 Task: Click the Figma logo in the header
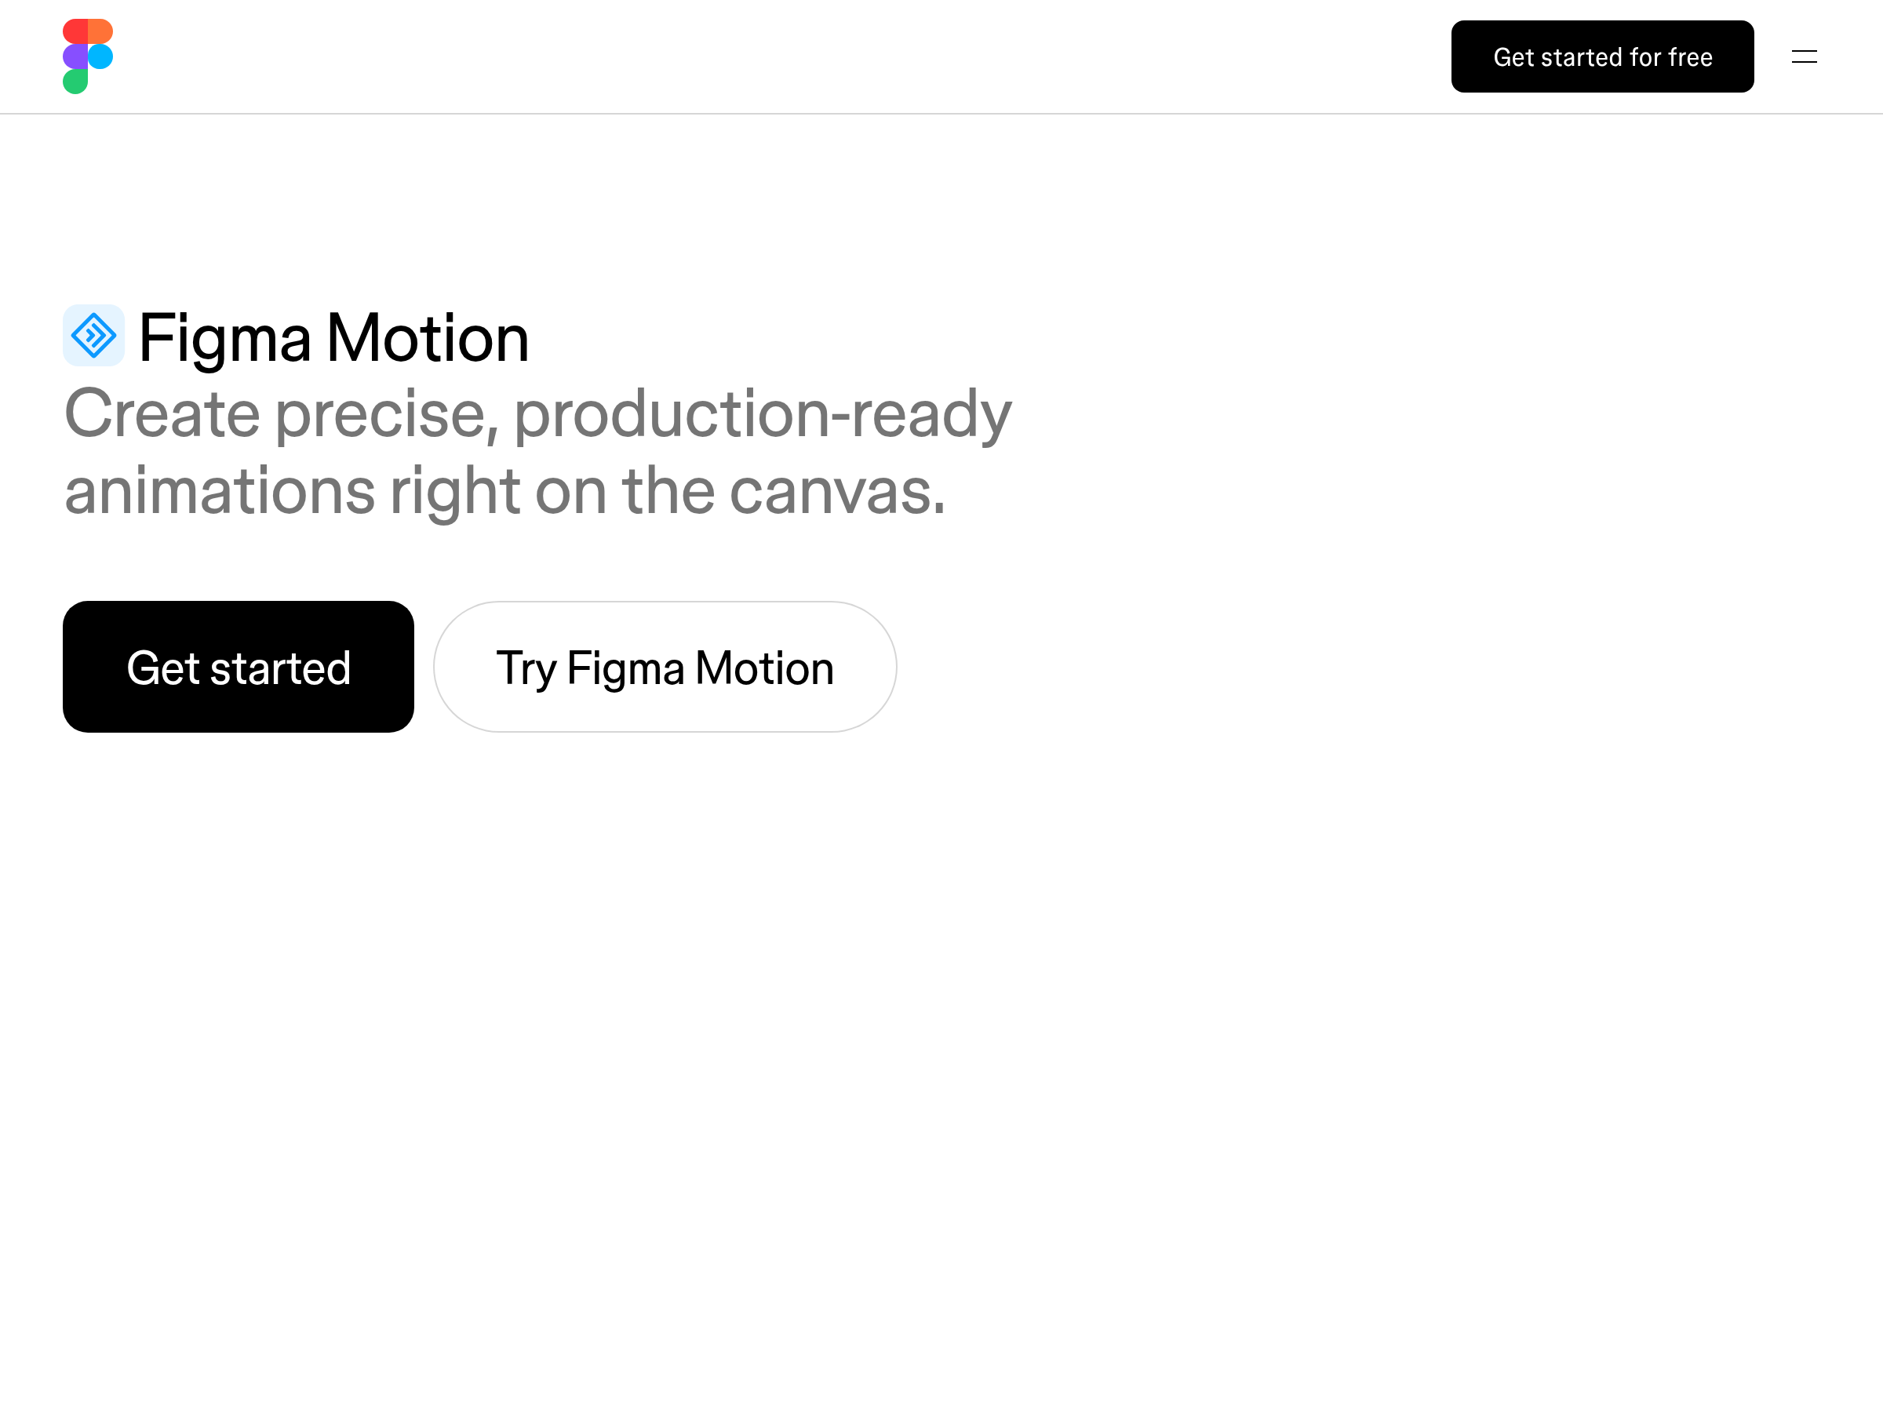click(88, 56)
